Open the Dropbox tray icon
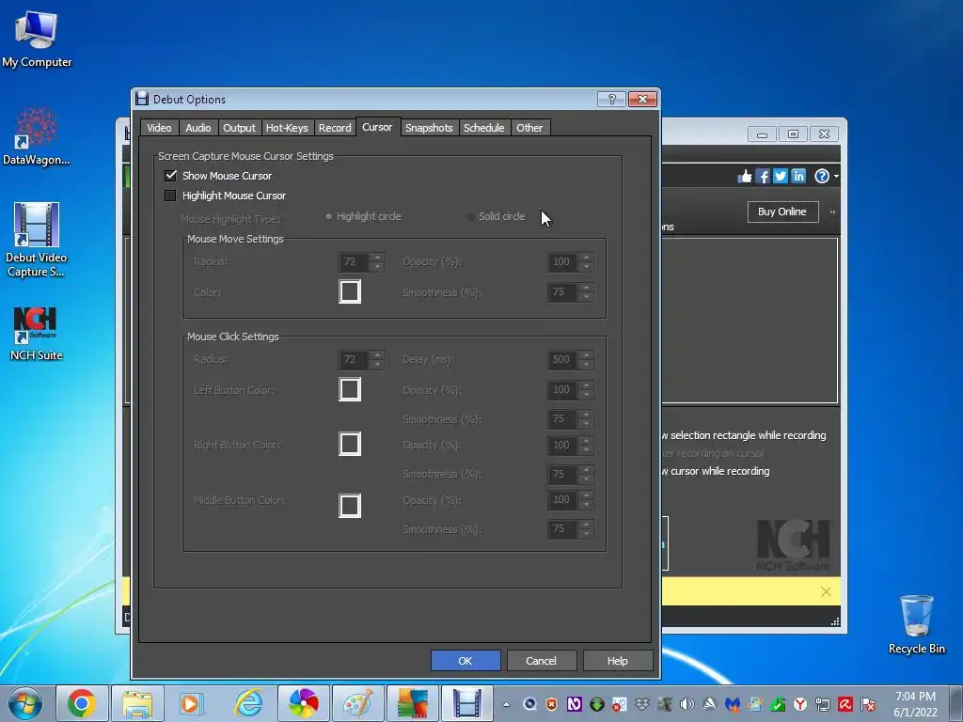 point(641,703)
